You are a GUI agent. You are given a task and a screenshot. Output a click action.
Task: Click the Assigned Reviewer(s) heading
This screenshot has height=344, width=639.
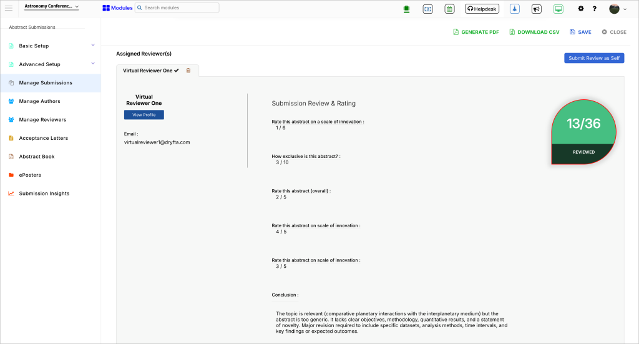(144, 54)
